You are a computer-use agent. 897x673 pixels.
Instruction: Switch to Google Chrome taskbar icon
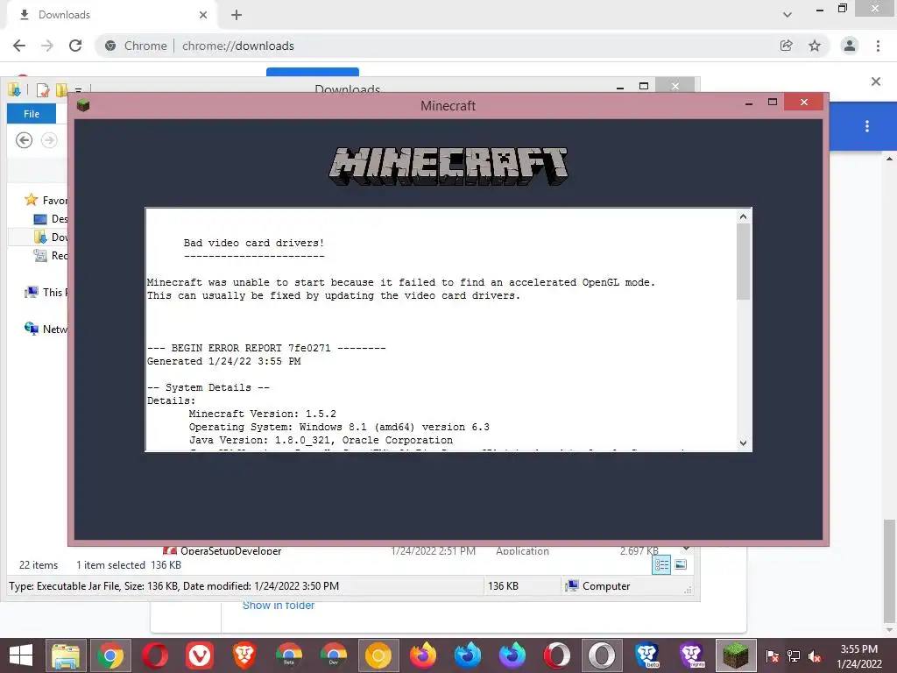[x=110, y=655]
